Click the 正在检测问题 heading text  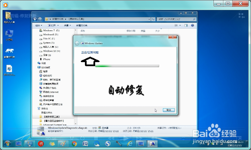[x=90, y=52]
